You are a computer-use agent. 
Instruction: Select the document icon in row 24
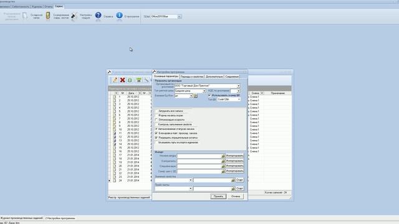tap(115, 180)
